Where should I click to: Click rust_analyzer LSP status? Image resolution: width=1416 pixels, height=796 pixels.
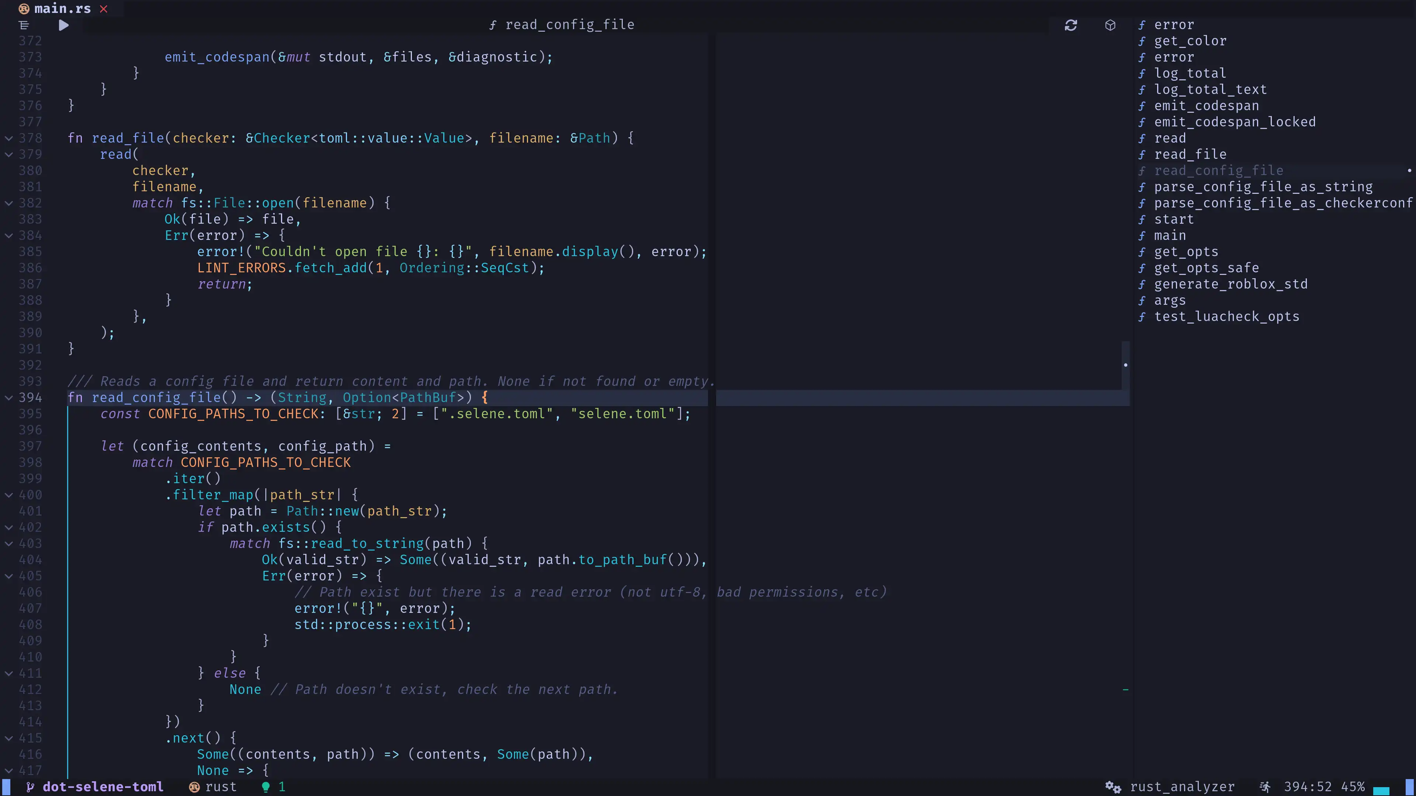pos(1182,787)
